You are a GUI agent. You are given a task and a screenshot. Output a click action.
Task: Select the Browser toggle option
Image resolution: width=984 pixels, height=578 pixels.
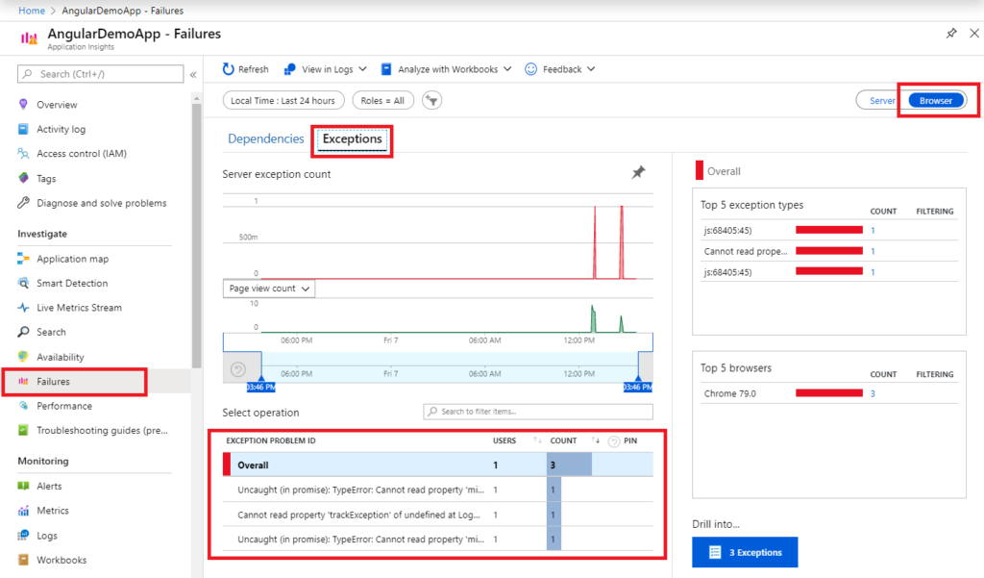coord(935,101)
